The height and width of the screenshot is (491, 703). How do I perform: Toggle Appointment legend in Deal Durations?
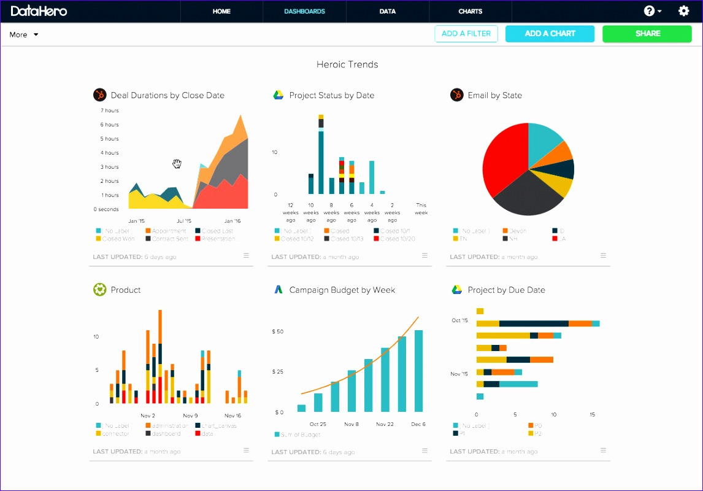[x=166, y=231]
